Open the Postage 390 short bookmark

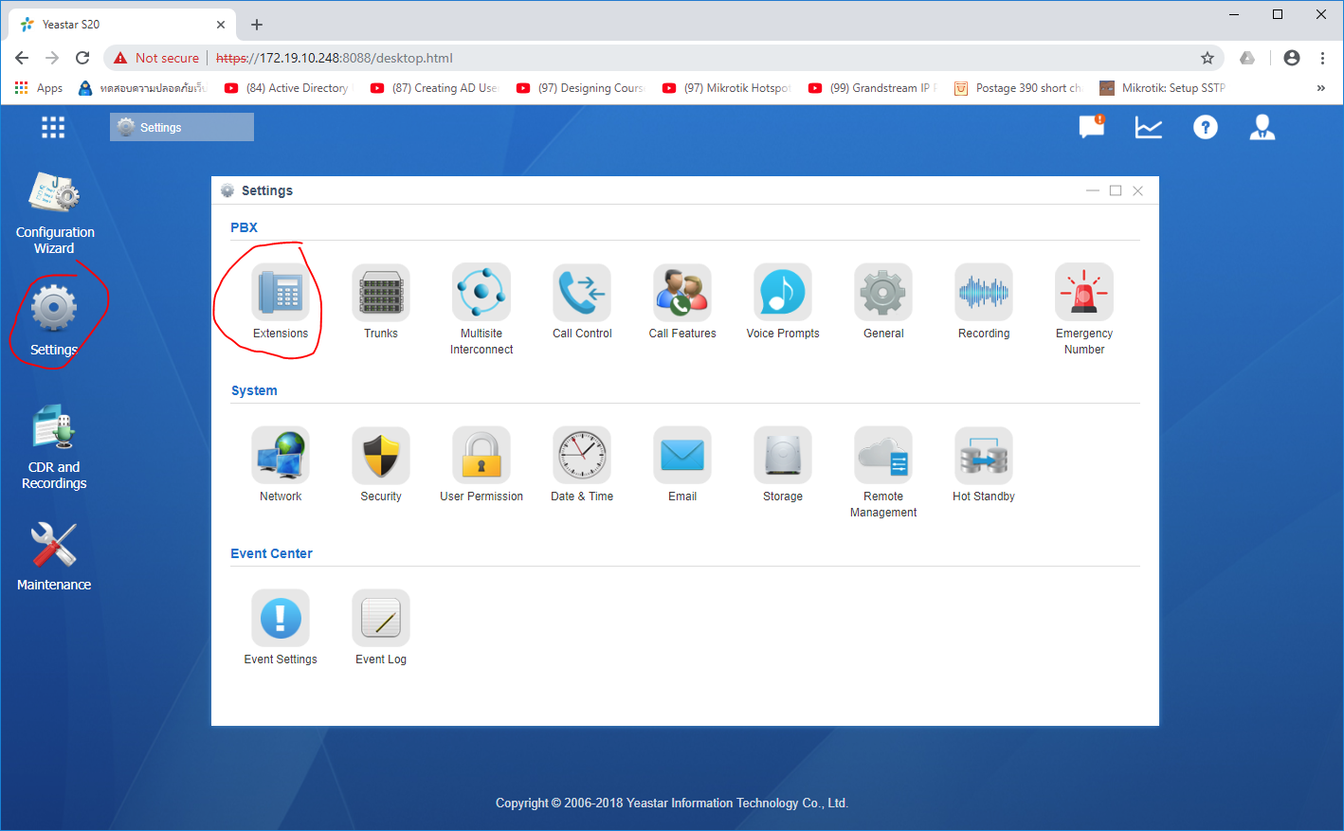(1017, 88)
